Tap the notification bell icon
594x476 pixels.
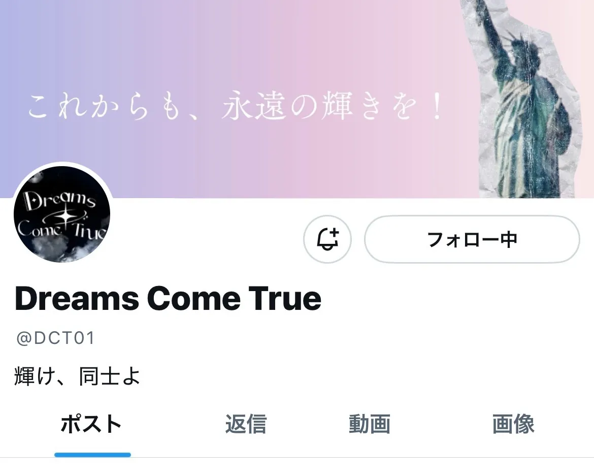click(x=327, y=239)
